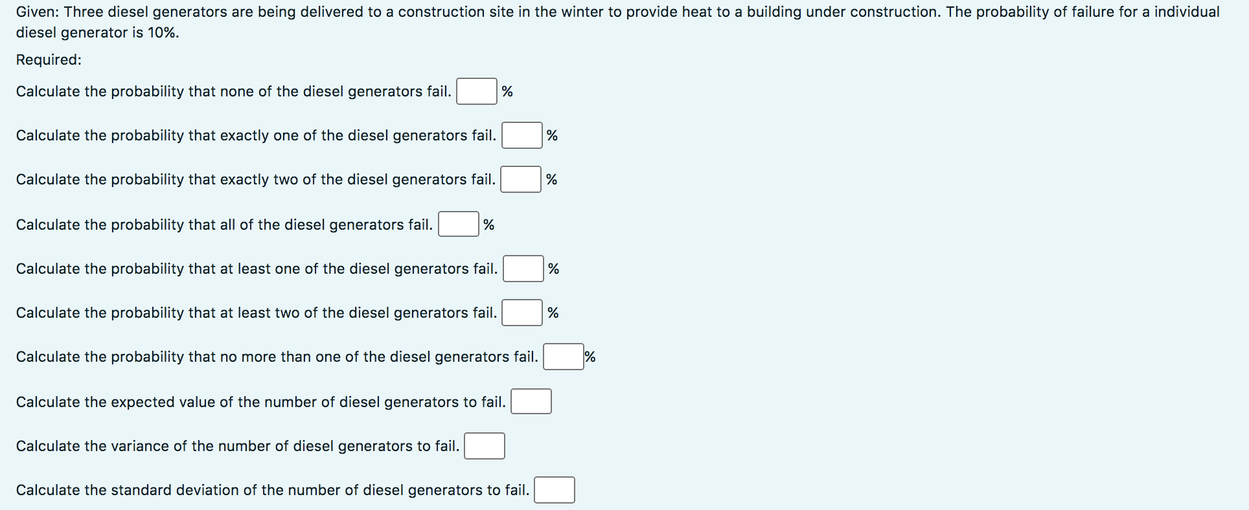1249x510 pixels.
Task: Click the percent sign after the first answer box
Action: (x=507, y=91)
